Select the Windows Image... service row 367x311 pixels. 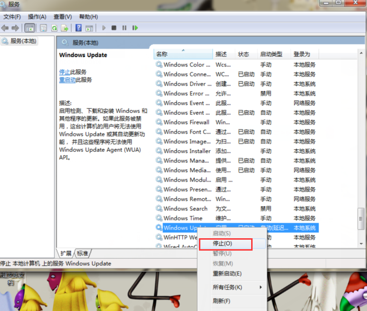click(x=236, y=142)
